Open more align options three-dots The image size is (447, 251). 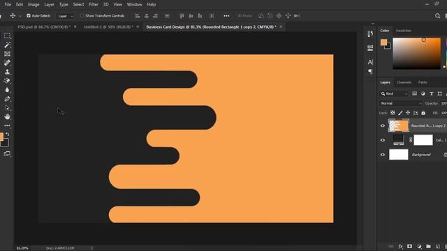pos(226,16)
